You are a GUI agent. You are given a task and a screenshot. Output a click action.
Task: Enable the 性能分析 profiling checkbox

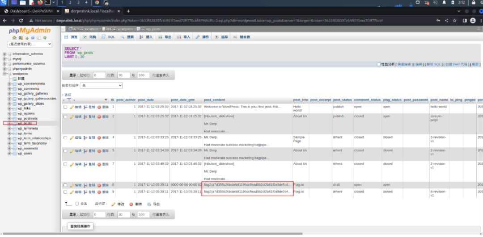[x=379, y=65]
